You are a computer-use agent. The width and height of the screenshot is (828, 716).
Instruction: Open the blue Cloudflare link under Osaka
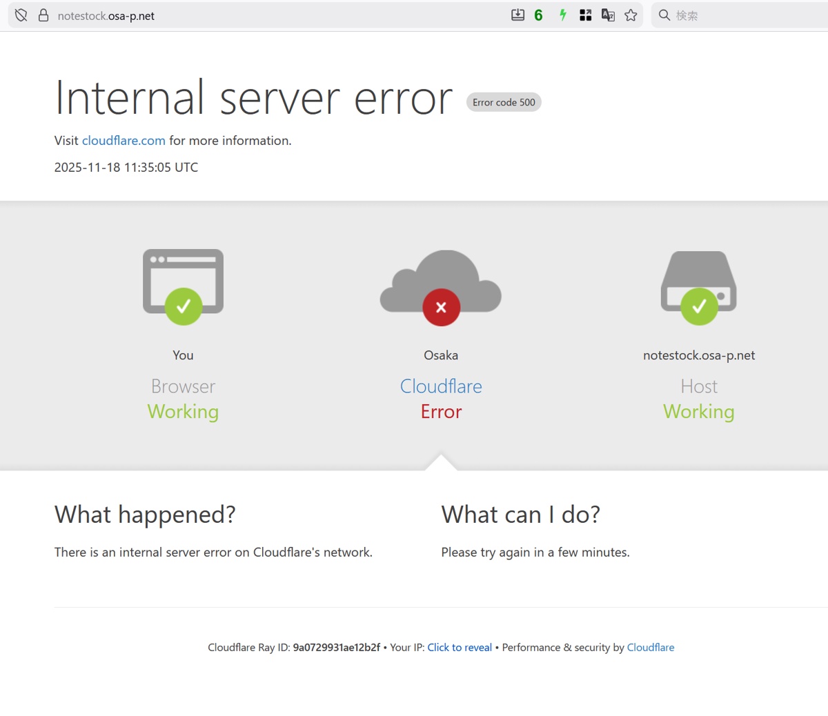441,386
